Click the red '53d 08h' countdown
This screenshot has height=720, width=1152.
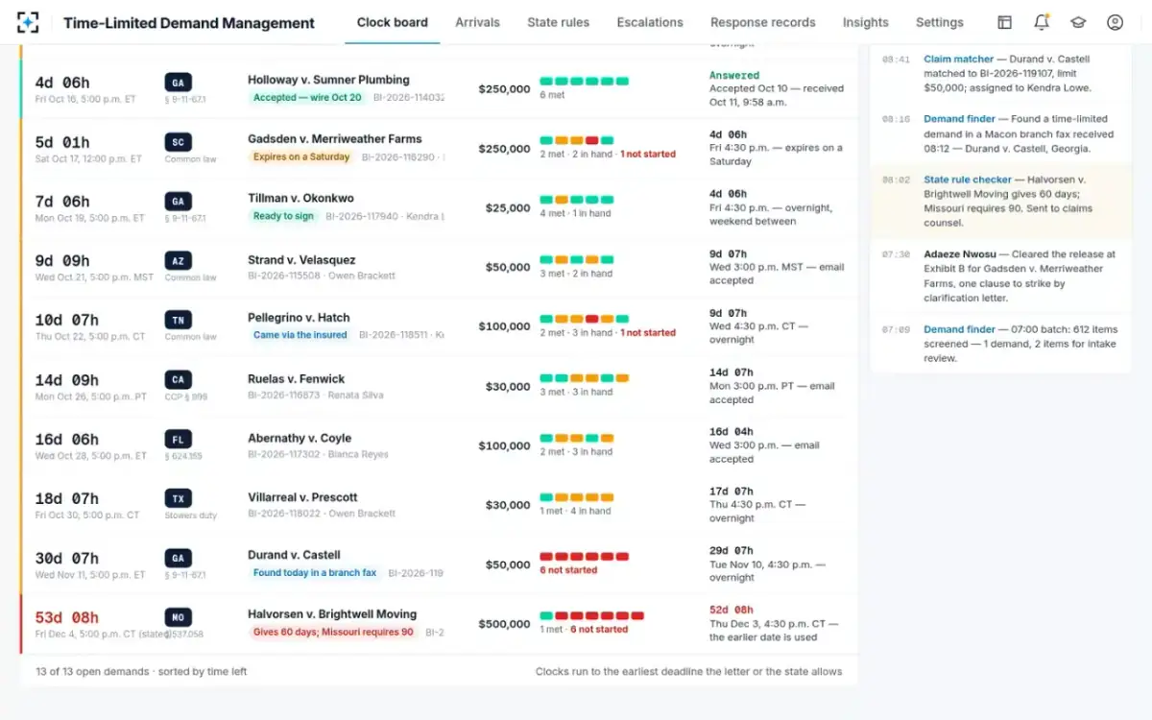tap(67, 617)
